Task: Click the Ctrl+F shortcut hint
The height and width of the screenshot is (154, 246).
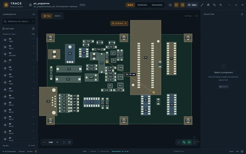Action: (224, 87)
